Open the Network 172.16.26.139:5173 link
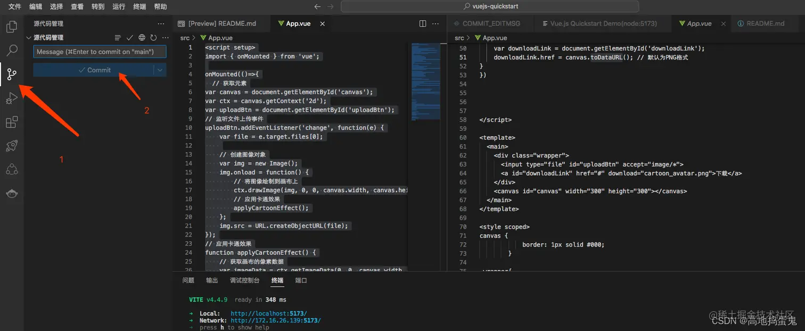Screen dimensions: 805x331 tap(276, 320)
